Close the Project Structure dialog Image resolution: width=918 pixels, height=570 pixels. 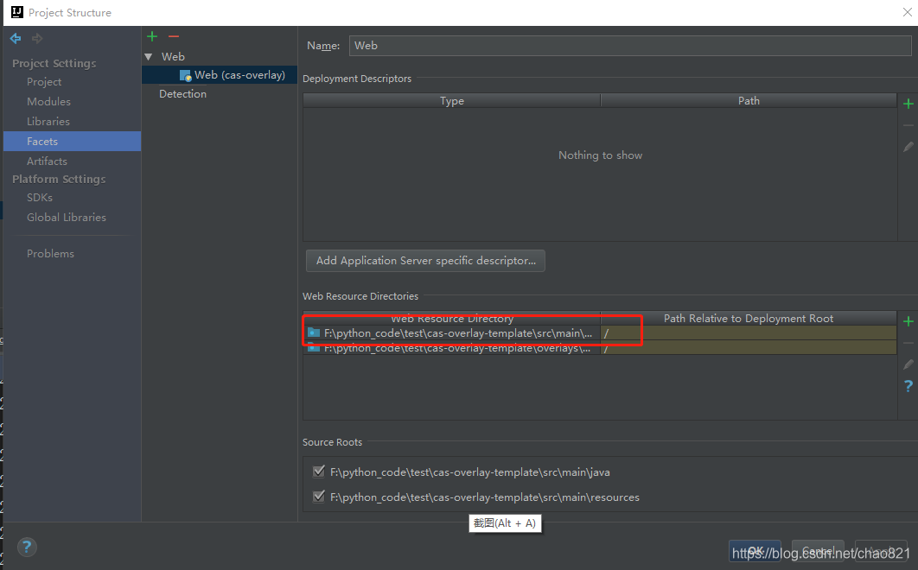coord(907,12)
